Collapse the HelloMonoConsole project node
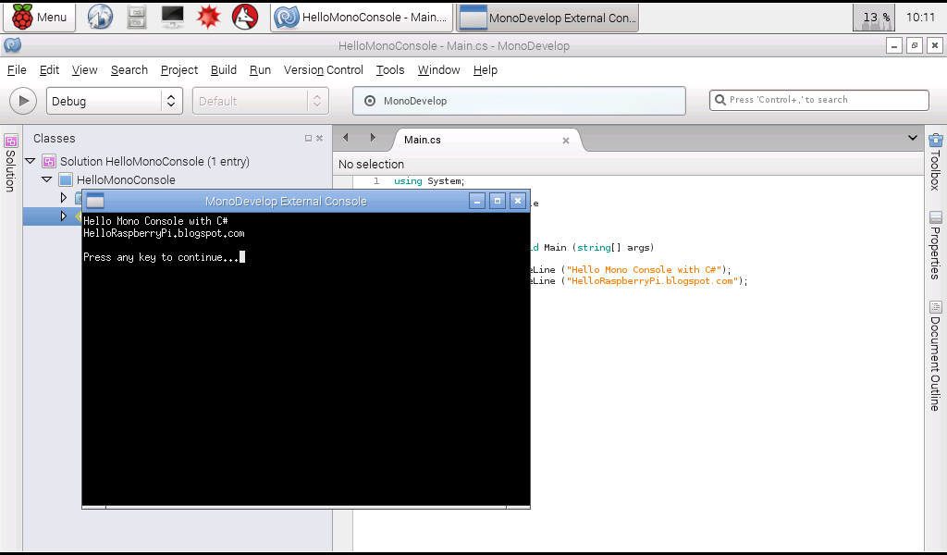Screen dimensions: 947x555 click(47, 179)
